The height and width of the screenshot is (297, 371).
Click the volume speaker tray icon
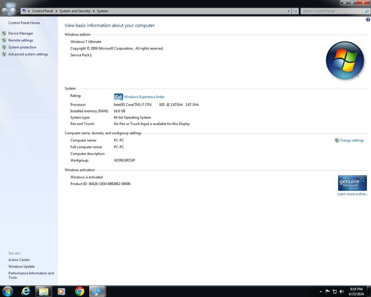[x=342, y=291]
